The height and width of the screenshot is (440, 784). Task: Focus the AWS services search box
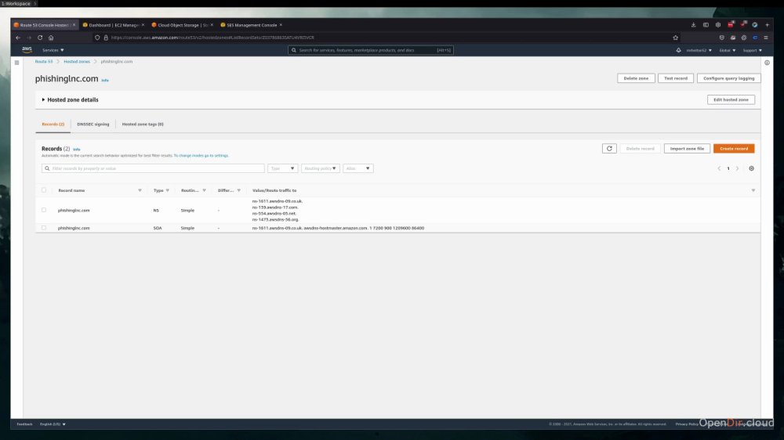coord(371,50)
